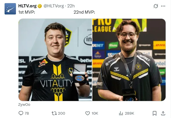Open the Grok slashed-circle icon
Image resolution: width=171 pixels, height=118 pixels.
[156, 6]
